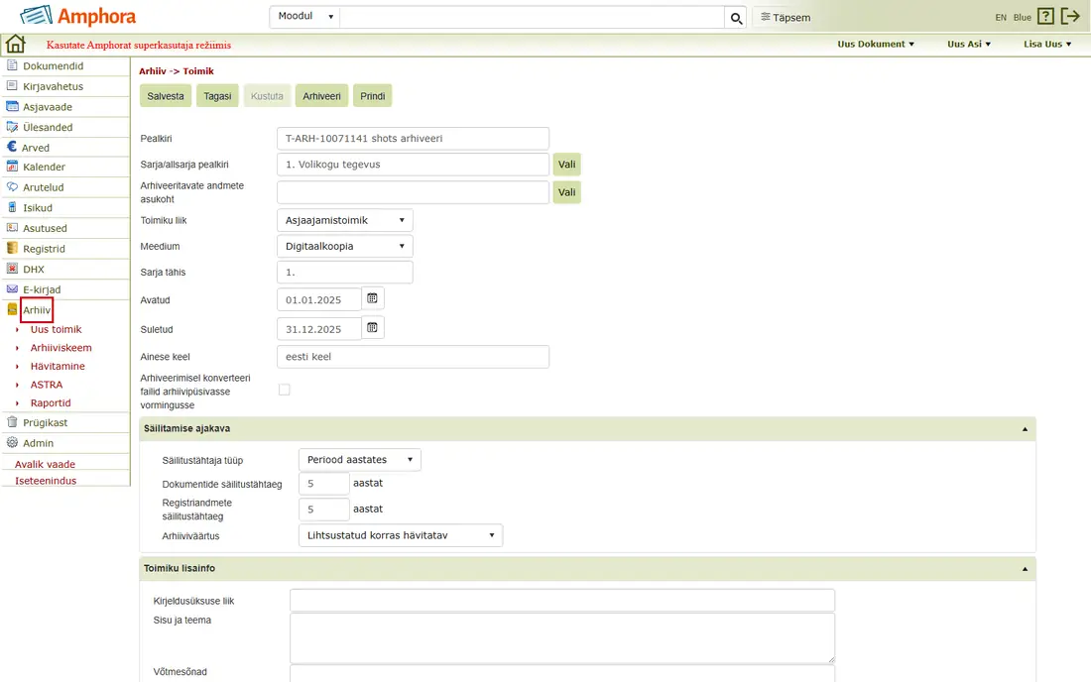
Task: Click the Dokumendid sidebar icon
Action: click(x=12, y=65)
